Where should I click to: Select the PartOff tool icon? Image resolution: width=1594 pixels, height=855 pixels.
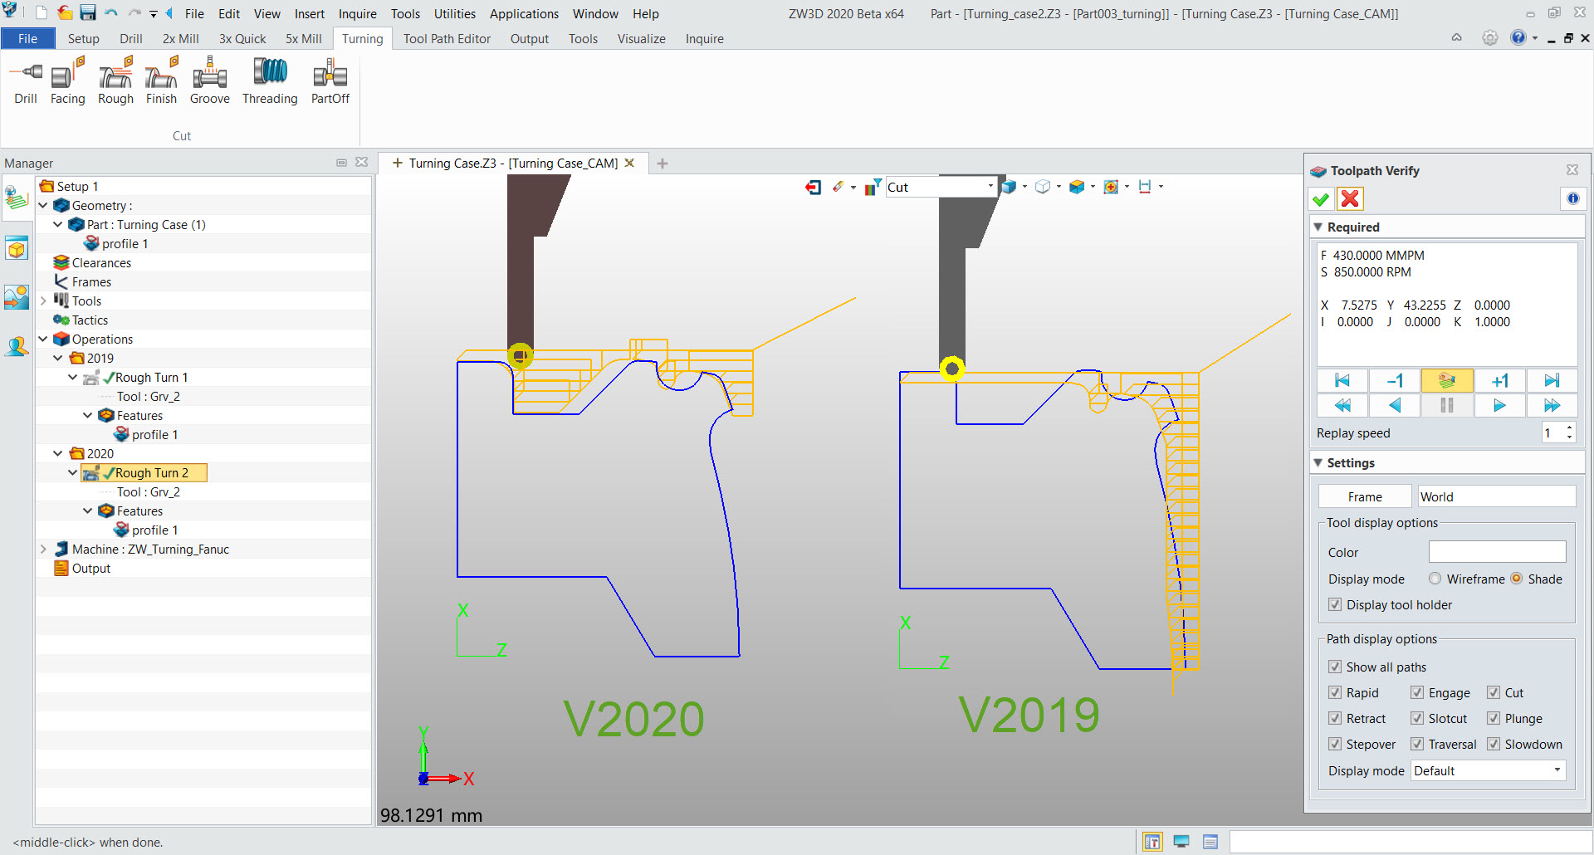click(x=330, y=80)
